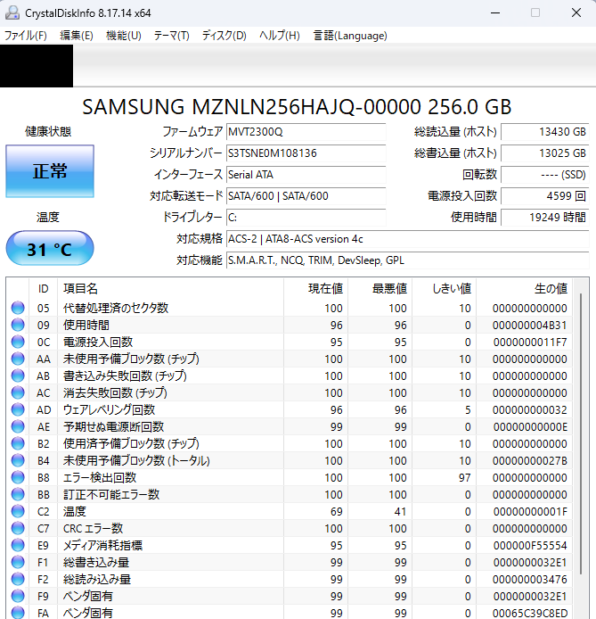Click the status orb for 温度 row C2
Image resolution: width=596 pixels, height=619 pixels.
(x=18, y=512)
